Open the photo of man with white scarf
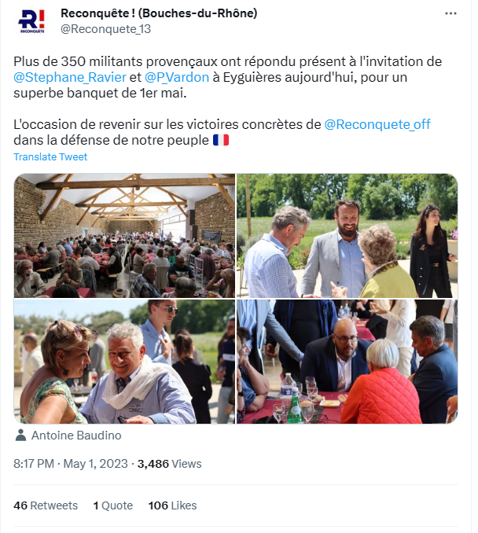Screen dimensions: 478x533 pyautogui.click(x=124, y=362)
